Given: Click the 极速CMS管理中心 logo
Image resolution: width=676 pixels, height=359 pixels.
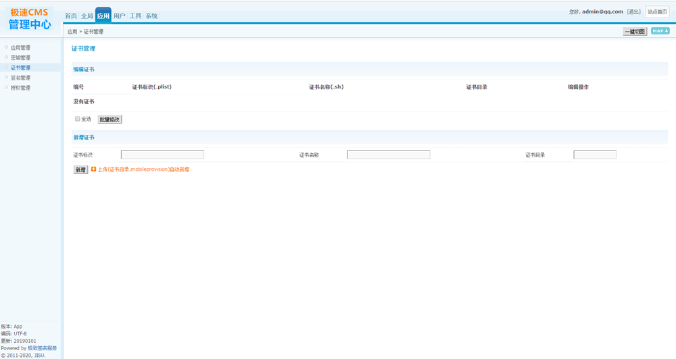Looking at the screenshot, I should 30,18.
